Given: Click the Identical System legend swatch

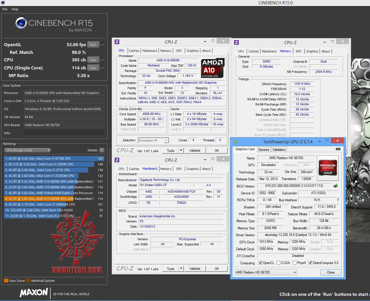Looking at the screenshot, I should tap(28, 281).
